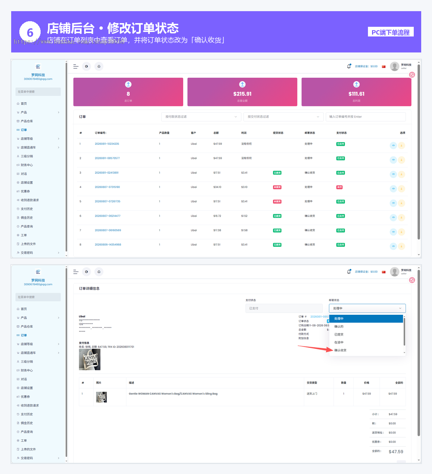
Task: Click 在菜单中搜索 field in the order list sidebar
Action: (38, 92)
